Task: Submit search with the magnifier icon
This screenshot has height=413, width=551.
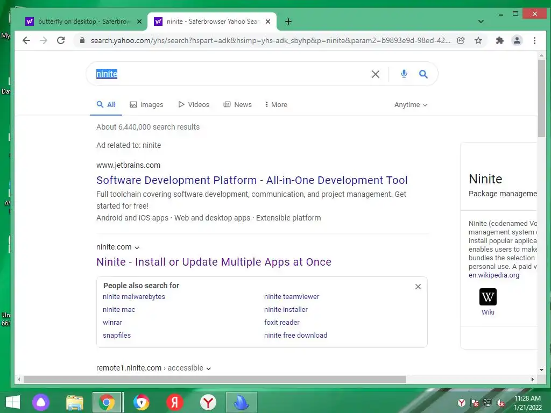Action: (x=423, y=74)
